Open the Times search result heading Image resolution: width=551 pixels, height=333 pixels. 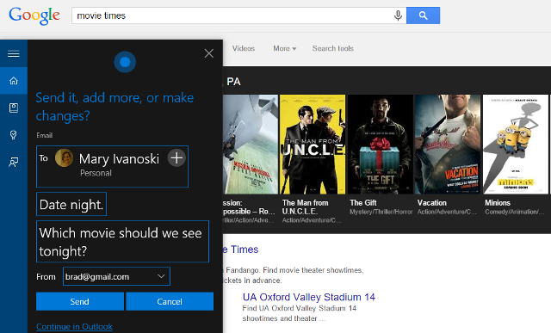pos(241,250)
